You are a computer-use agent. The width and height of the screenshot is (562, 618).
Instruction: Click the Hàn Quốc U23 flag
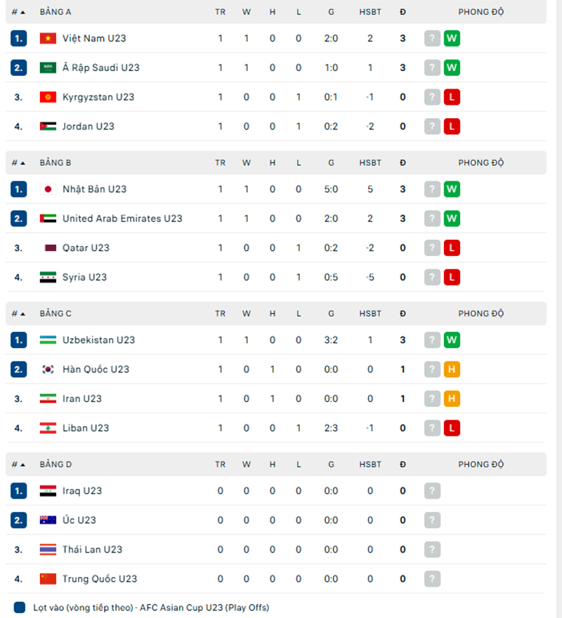click(x=48, y=370)
